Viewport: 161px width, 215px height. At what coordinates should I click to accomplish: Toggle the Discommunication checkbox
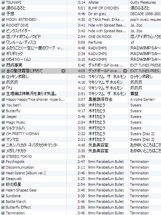(x=3, y=167)
